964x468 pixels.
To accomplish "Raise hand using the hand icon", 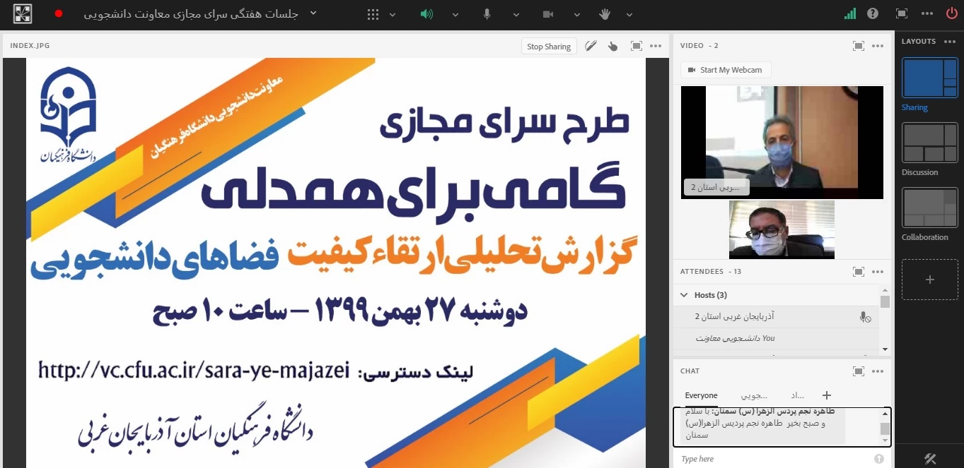I will (x=605, y=14).
